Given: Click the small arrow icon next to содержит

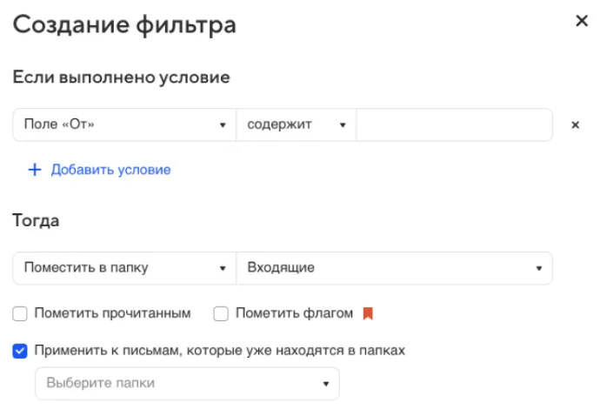Looking at the screenshot, I should pyautogui.click(x=343, y=125).
